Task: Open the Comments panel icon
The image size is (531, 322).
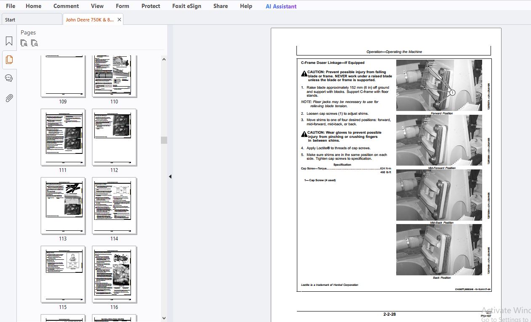Action: (9, 78)
